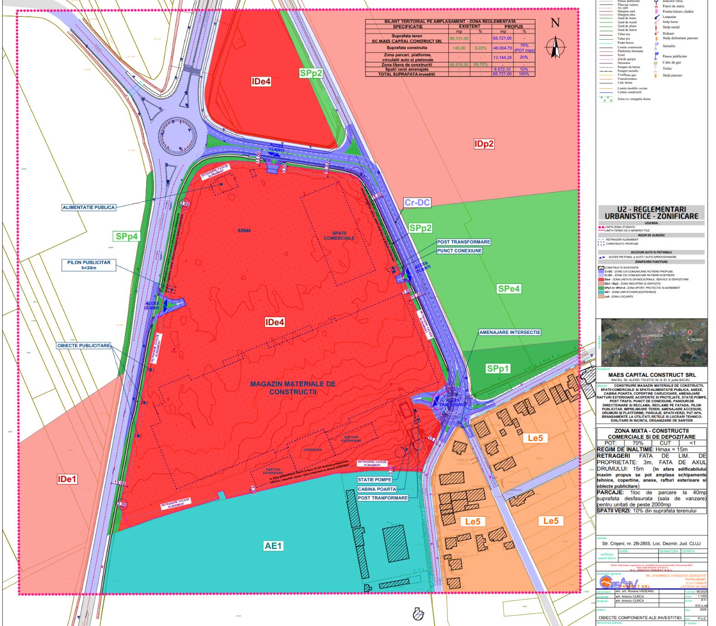Screen dimensions: 716x626
Task: Click the turquoise AE1 legend color swatch
Action: coord(601,292)
